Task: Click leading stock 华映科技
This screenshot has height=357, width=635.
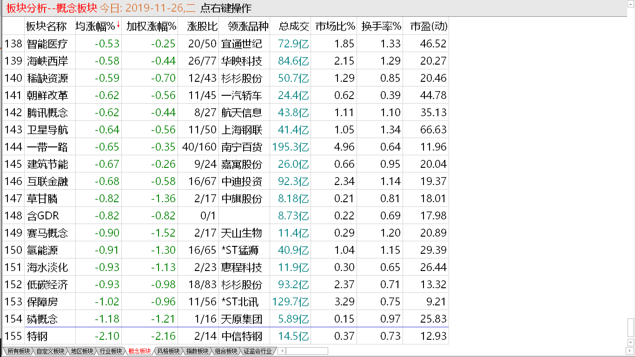Action: (242, 61)
